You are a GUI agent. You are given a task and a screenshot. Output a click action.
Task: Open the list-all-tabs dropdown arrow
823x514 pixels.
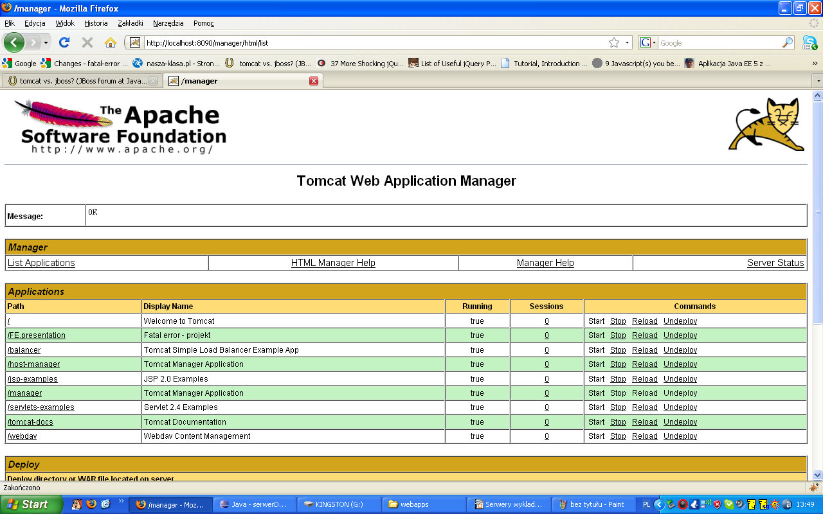click(x=818, y=81)
